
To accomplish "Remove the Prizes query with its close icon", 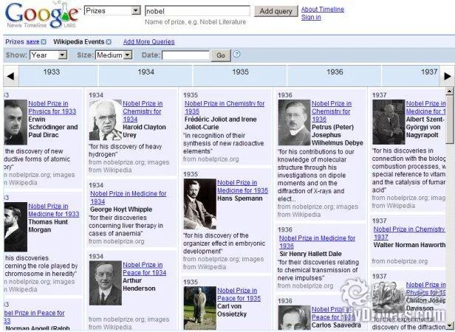I will point(44,42).
